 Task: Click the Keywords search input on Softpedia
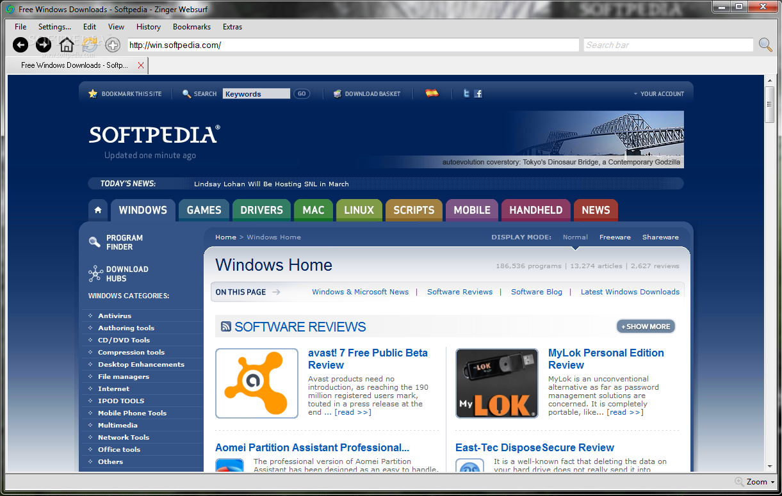256,93
